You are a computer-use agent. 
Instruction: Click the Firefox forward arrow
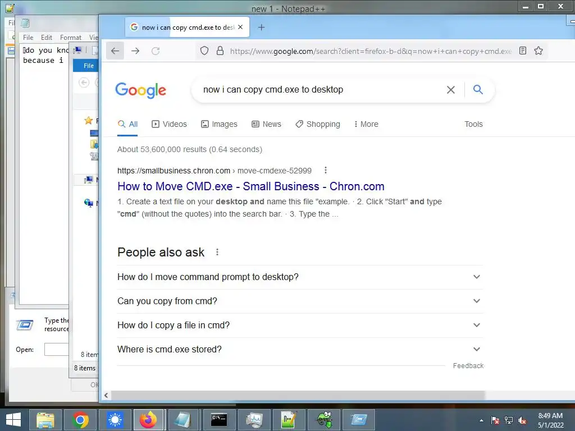(x=135, y=51)
